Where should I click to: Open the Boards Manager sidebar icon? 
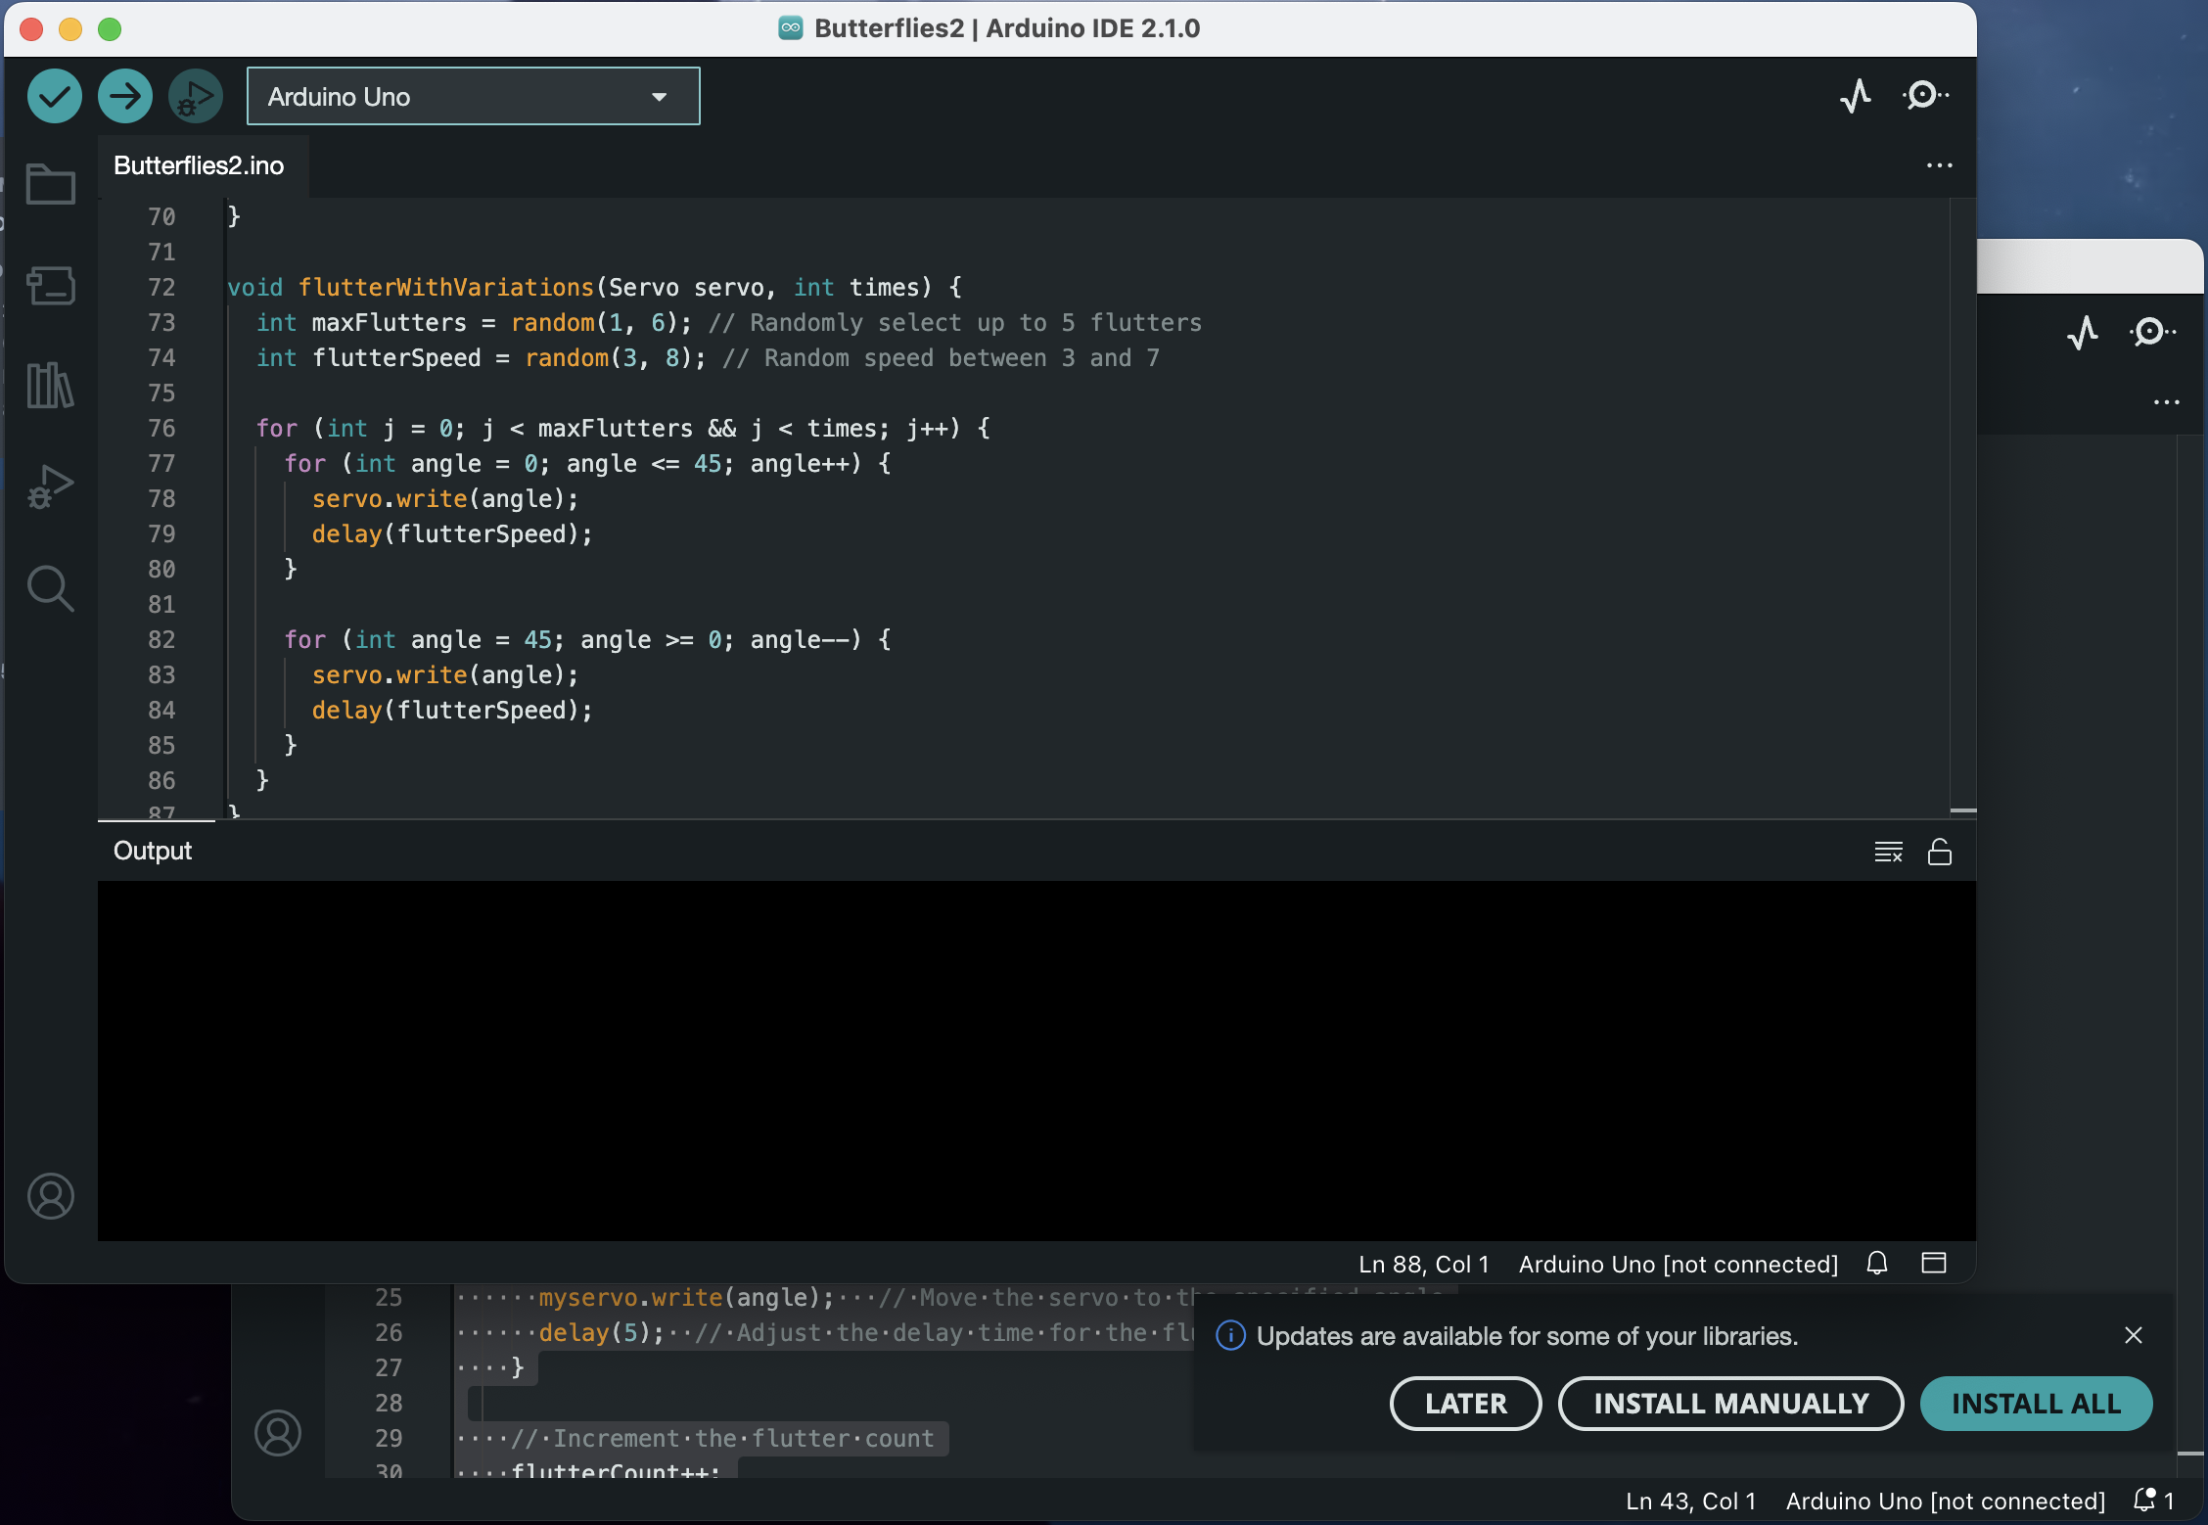click(51, 286)
